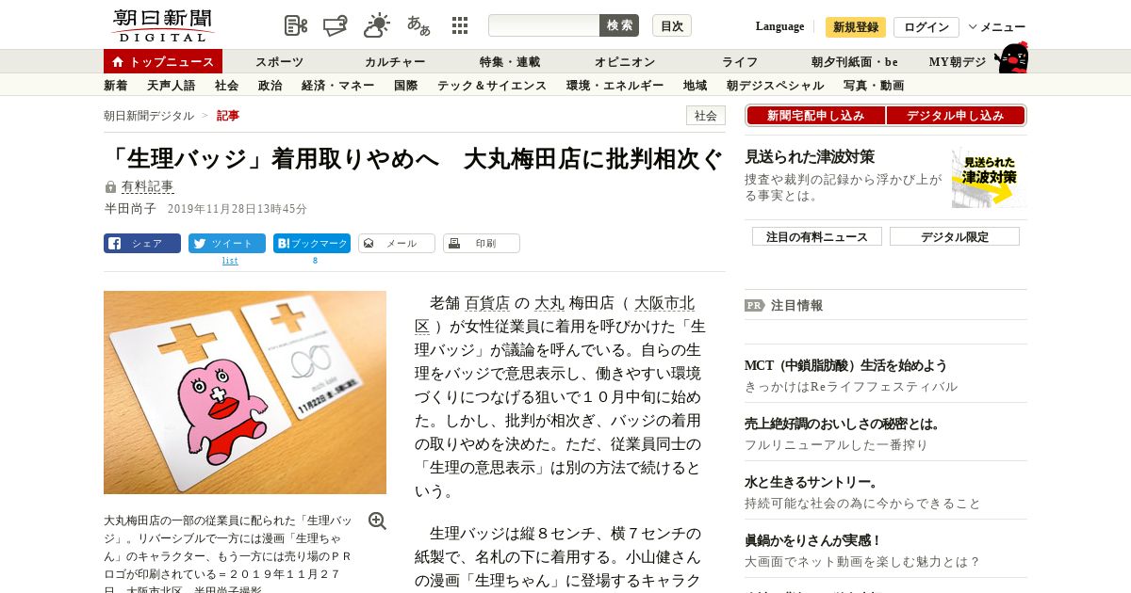Click デジタル限定 button
This screenshot has width=1131, height=593.
coord(955,237)
